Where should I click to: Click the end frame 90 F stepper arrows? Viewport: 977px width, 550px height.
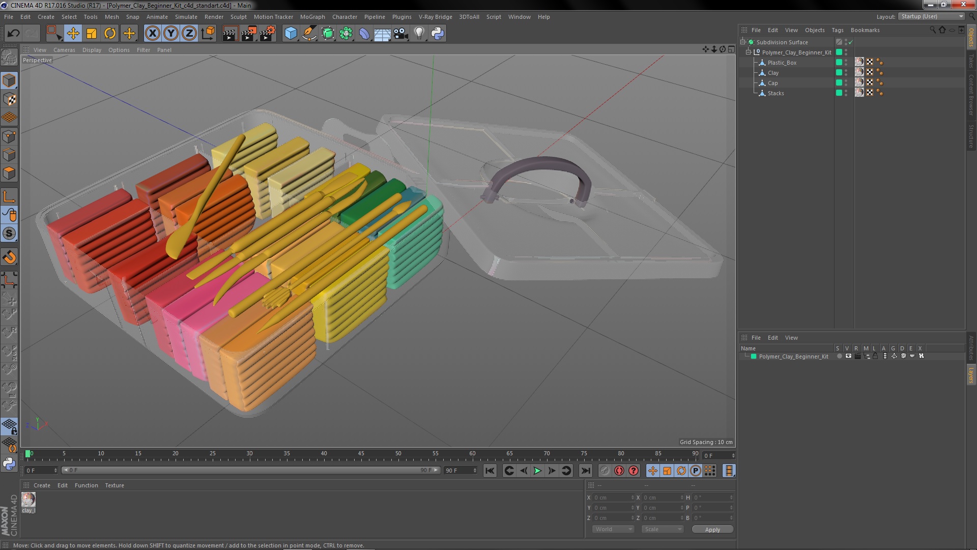pos(475,471)
